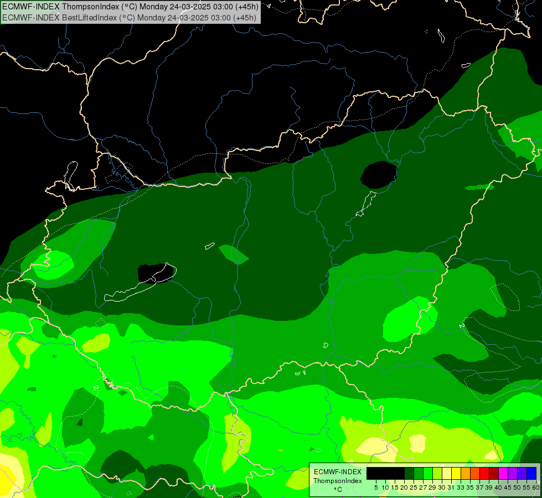
Task: Click the legend tick value '30'
Action: [x=442, y=487]
